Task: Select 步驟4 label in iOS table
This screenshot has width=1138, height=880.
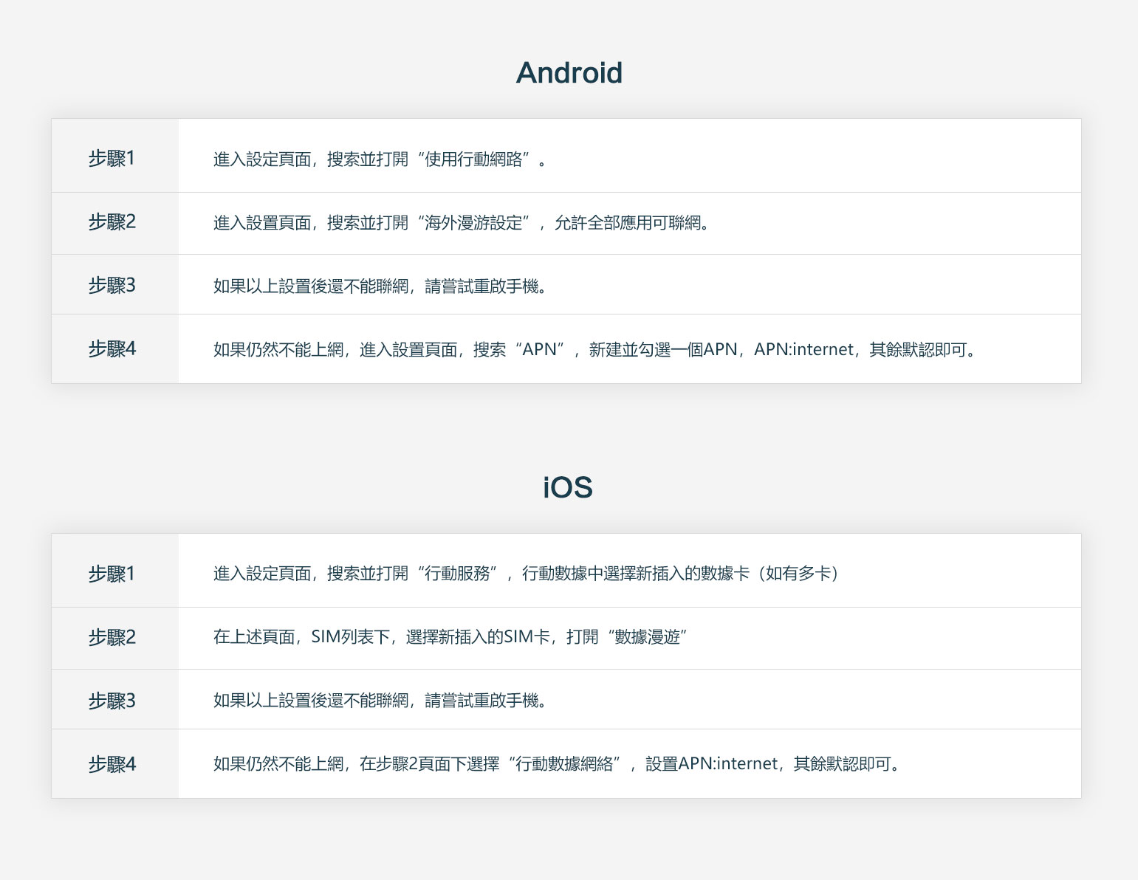Action: tap(112, 764)
